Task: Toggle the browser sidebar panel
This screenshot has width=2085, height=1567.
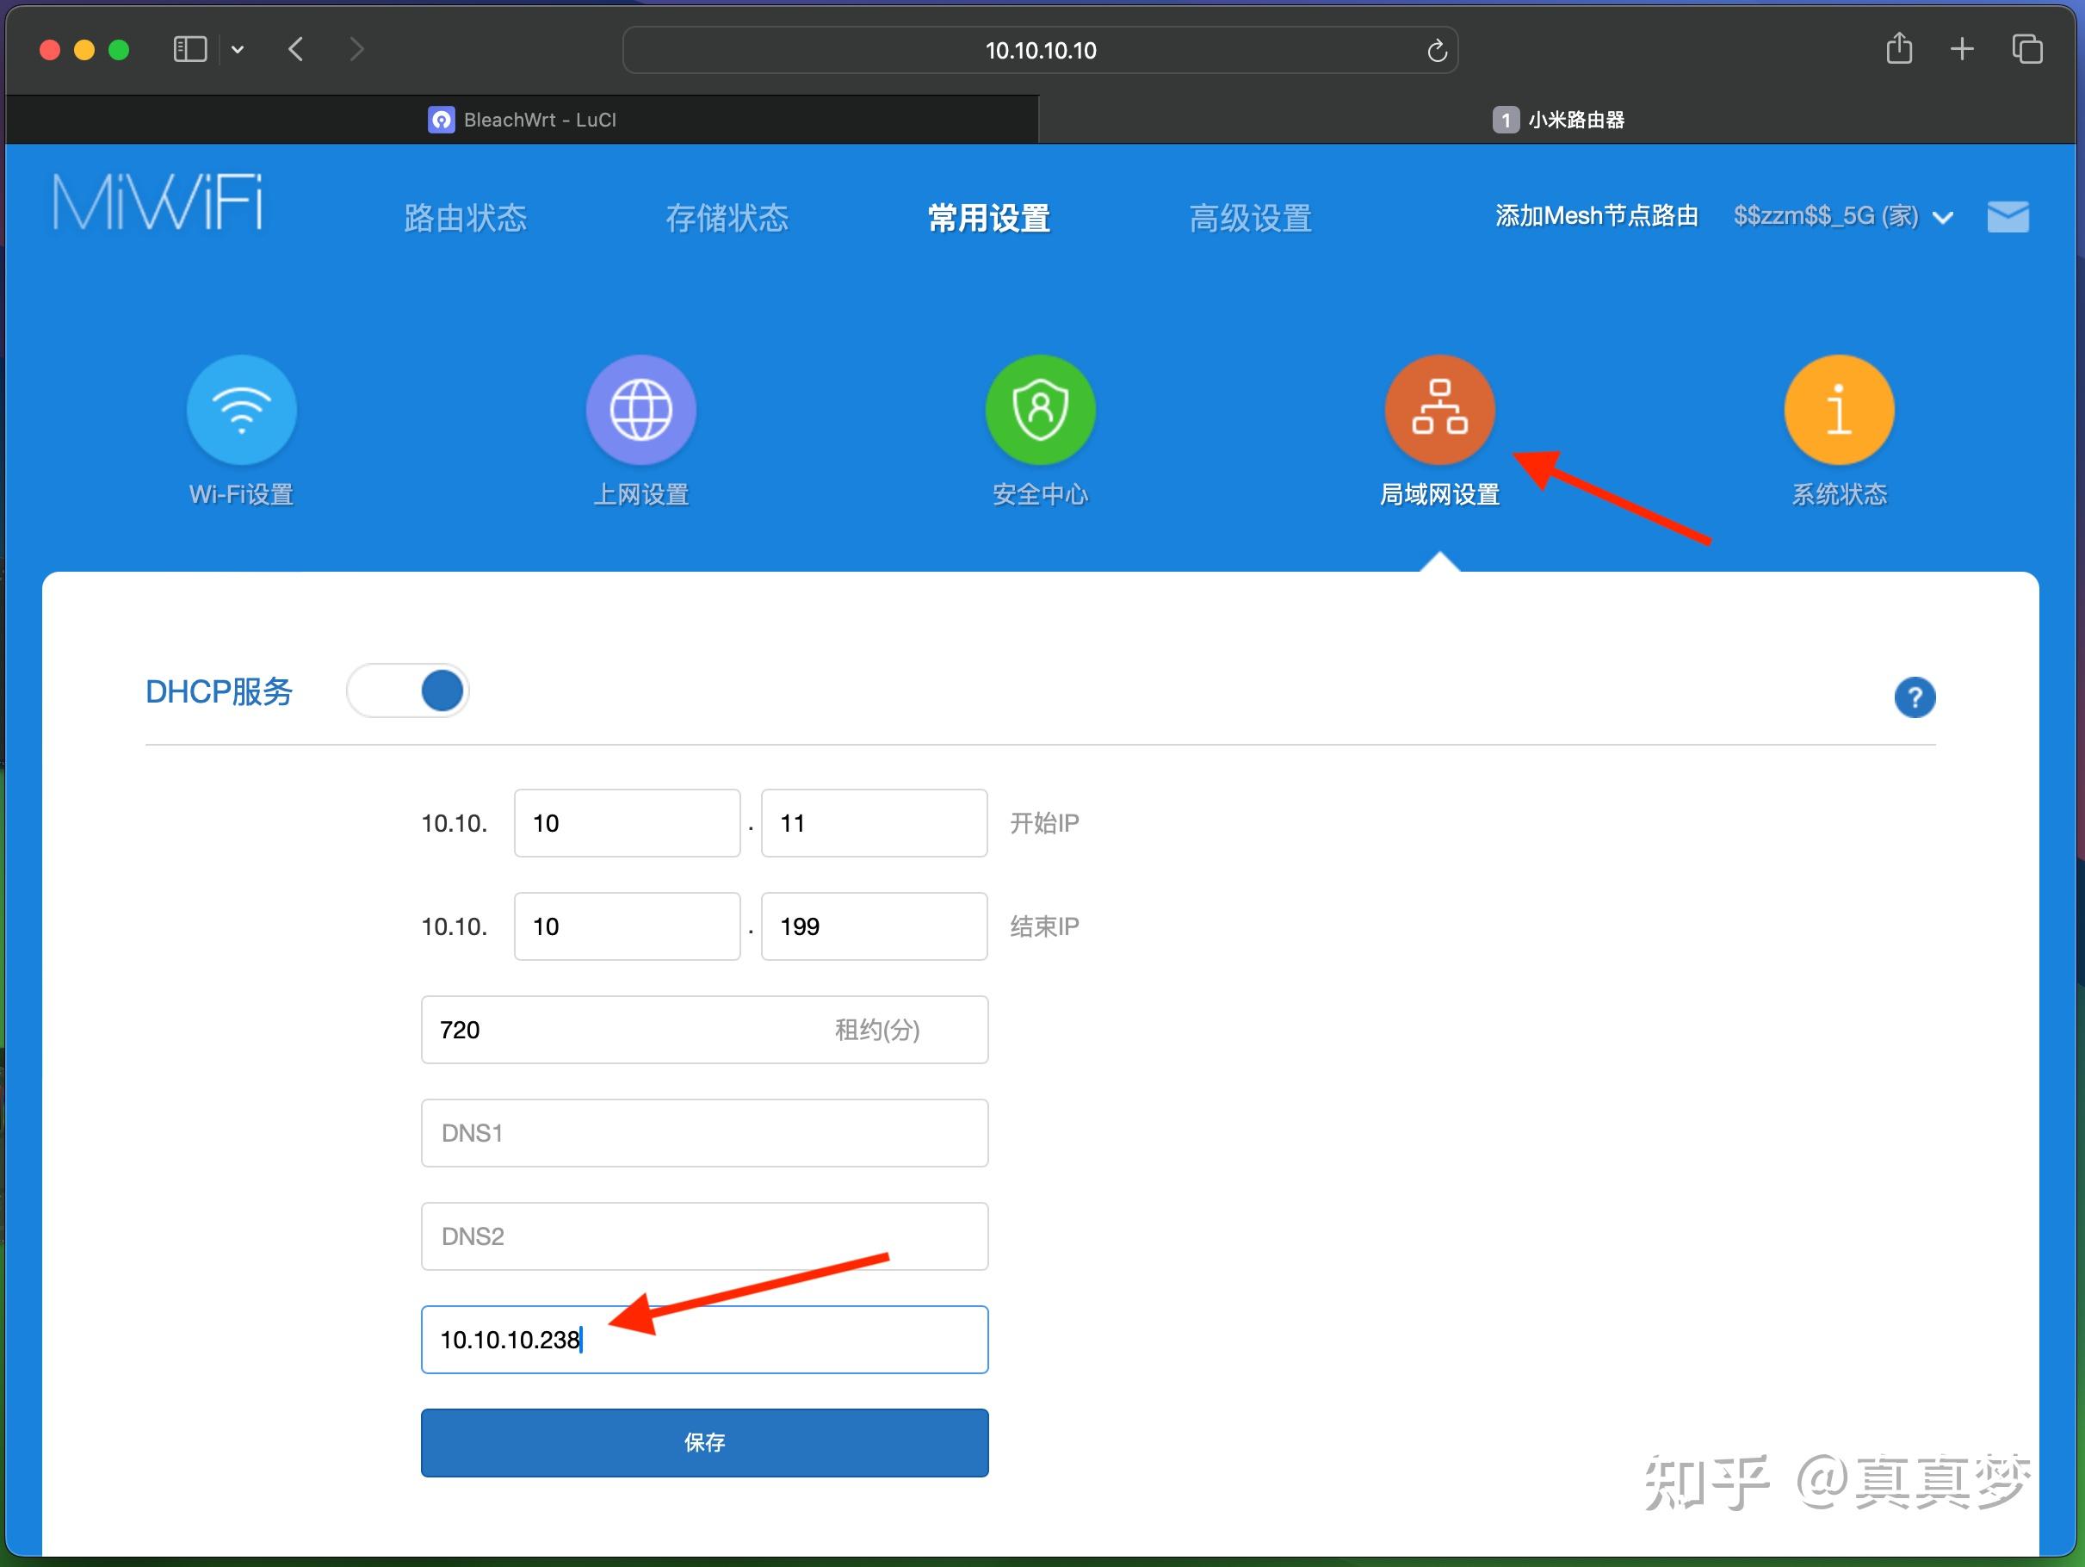Action: pyautogui.click(x=189, y=48)
